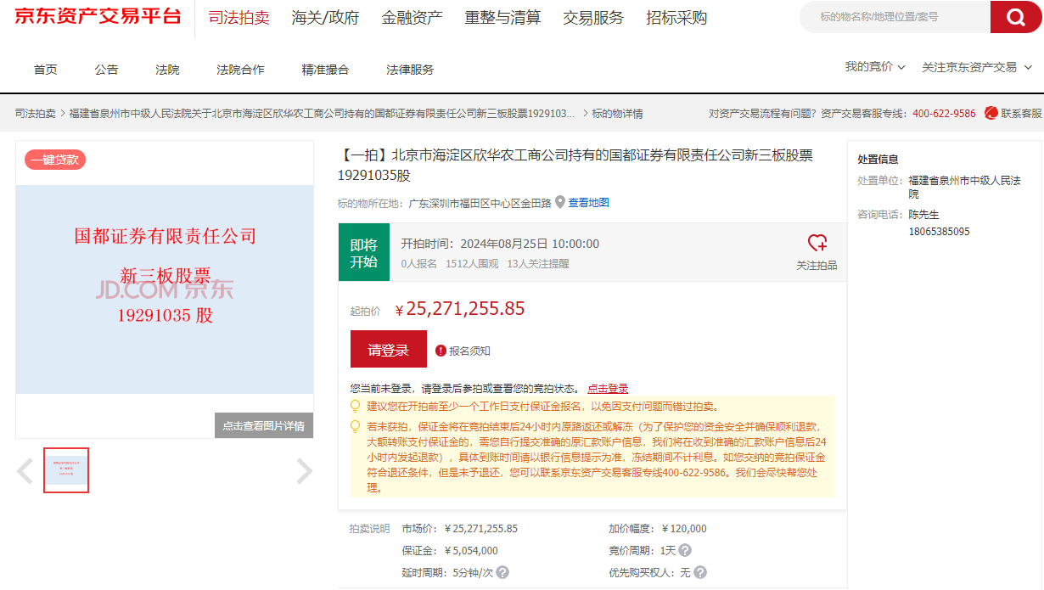The width and height of the screenshot is (1044, 590).
Task: Click the 京东资产交易平台 logo
Action: coord(98,15)
